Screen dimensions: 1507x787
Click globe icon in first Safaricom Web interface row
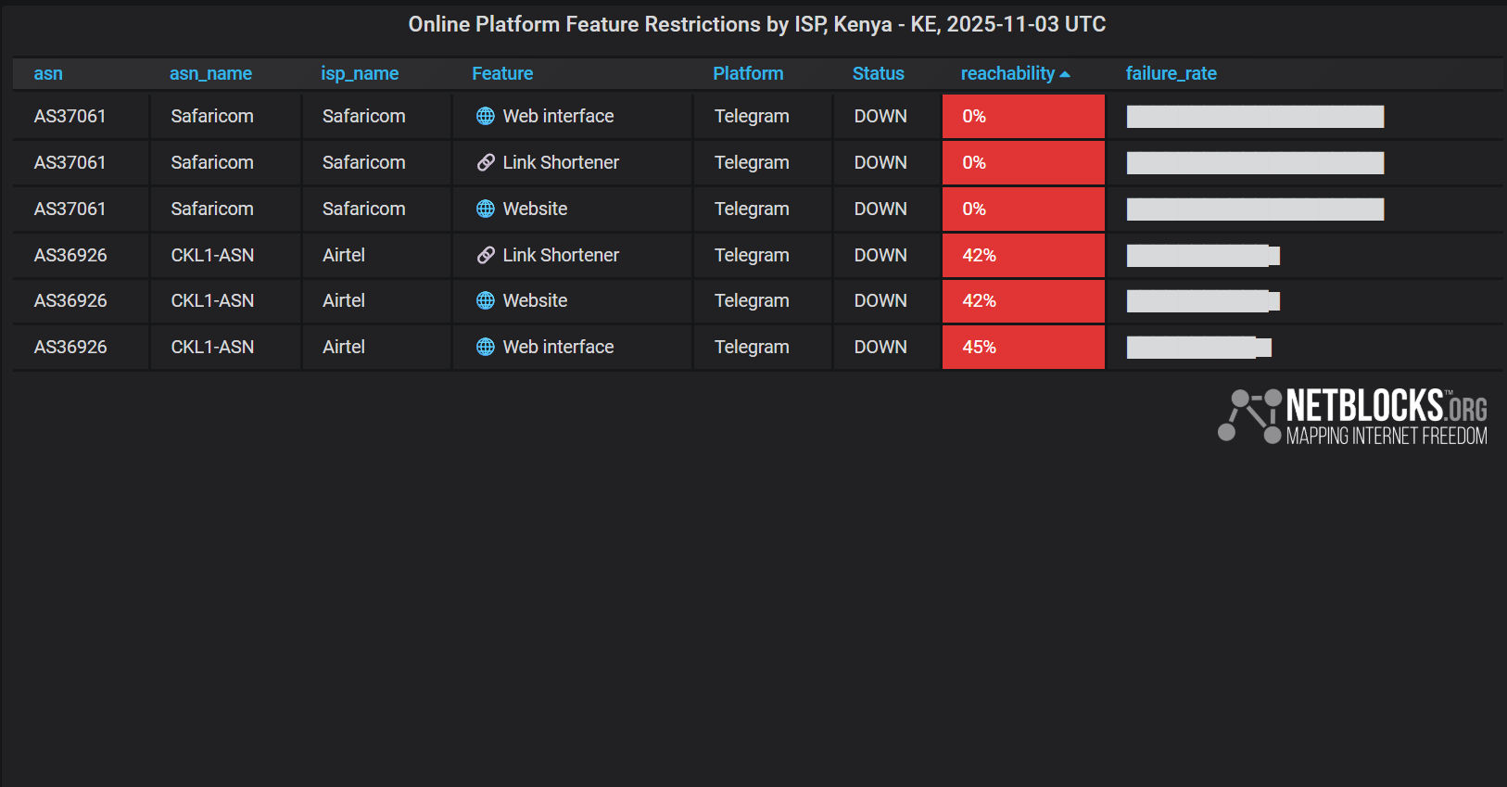(x=485, y=116)
